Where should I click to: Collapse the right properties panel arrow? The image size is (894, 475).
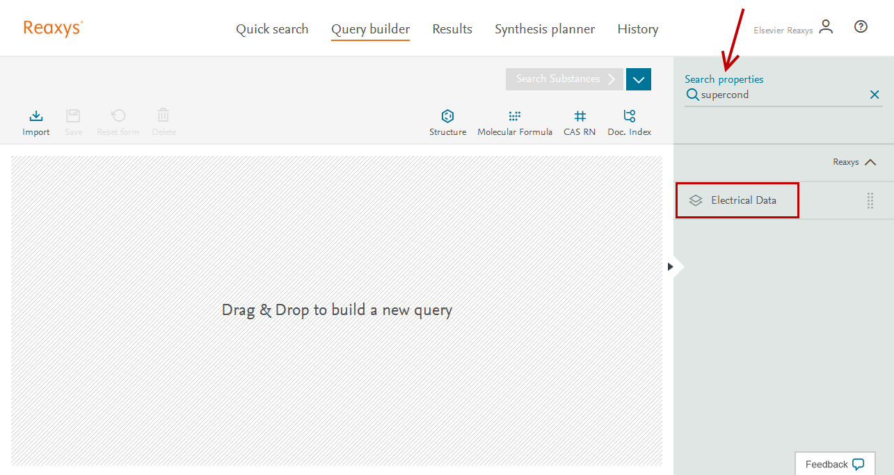point(671,266)
